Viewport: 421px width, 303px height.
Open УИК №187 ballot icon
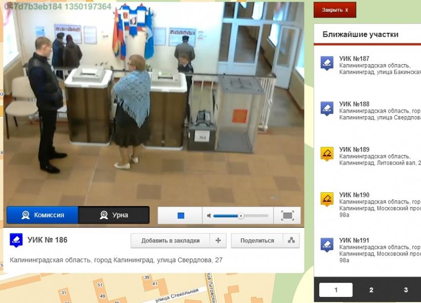(x=327, y=63)
